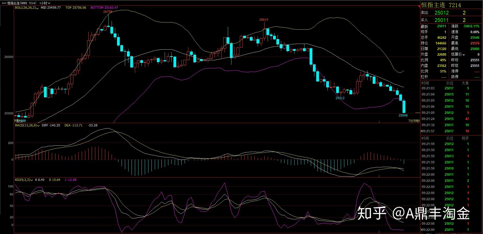Click the KDJ D 15.64 value
Screen dimensions: 483x234
(x=54, y=180)
